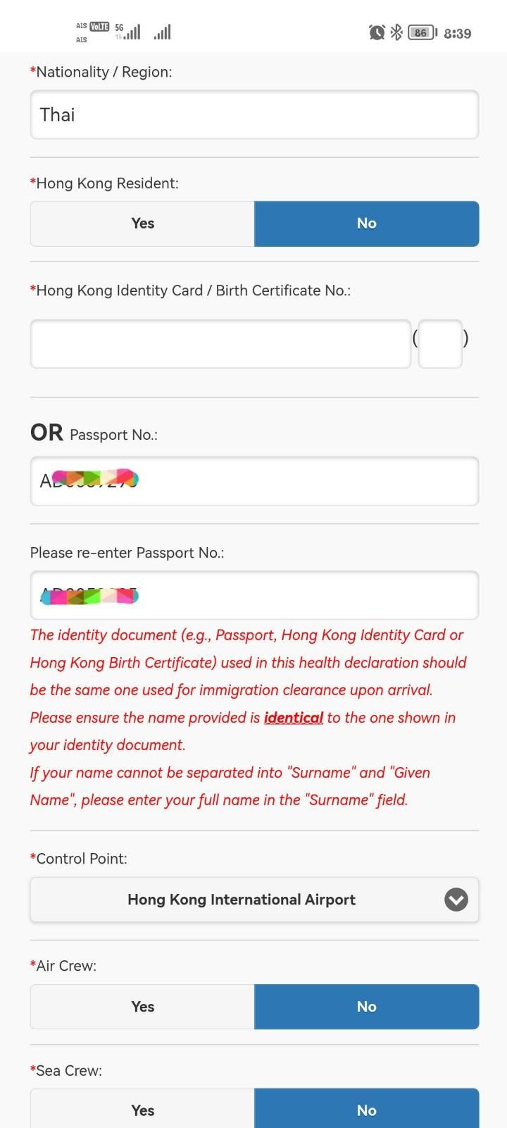This screenshot has height=1128, width=507.
Task: Tap the Control Point dropdown chevron icon
Action: click(x=456, y=900)
